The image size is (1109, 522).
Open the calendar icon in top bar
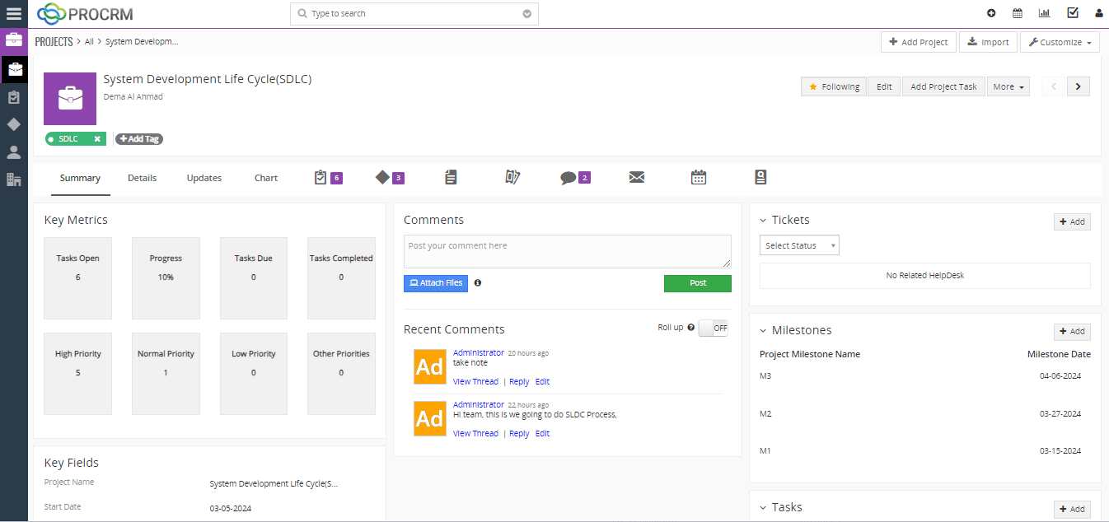click(x=1018, y=13)
